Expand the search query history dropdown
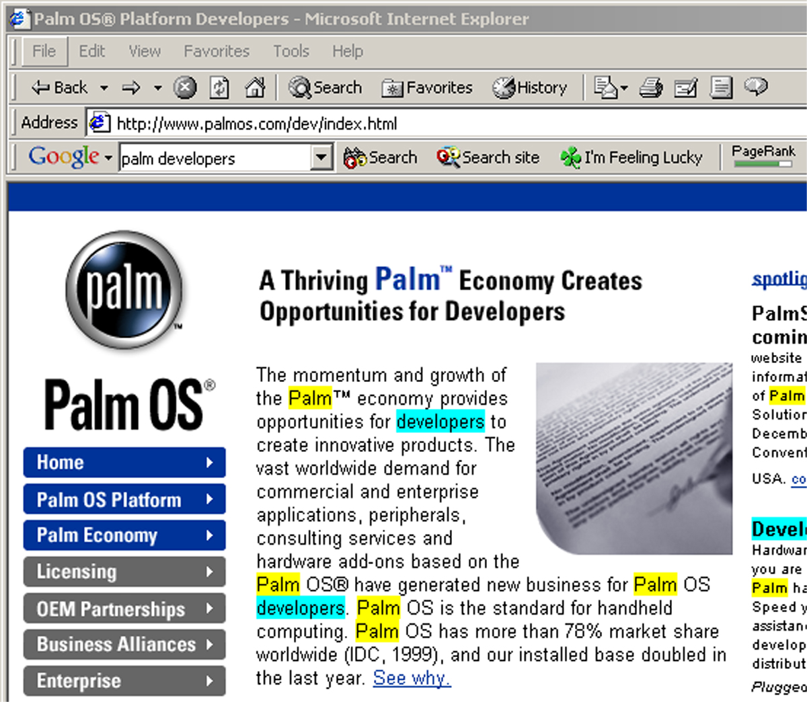This screenshot has width=807, height=702. [321, 157]
